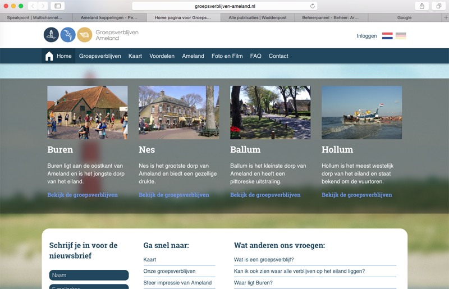449x289 pixels.
Task: Open Bekijk de groepsverblijven under Hollum
Action: coord(357,195)
